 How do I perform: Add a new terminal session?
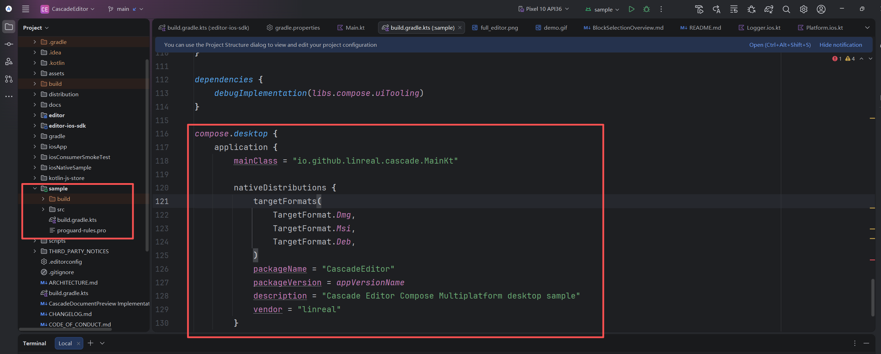point(90,343)
